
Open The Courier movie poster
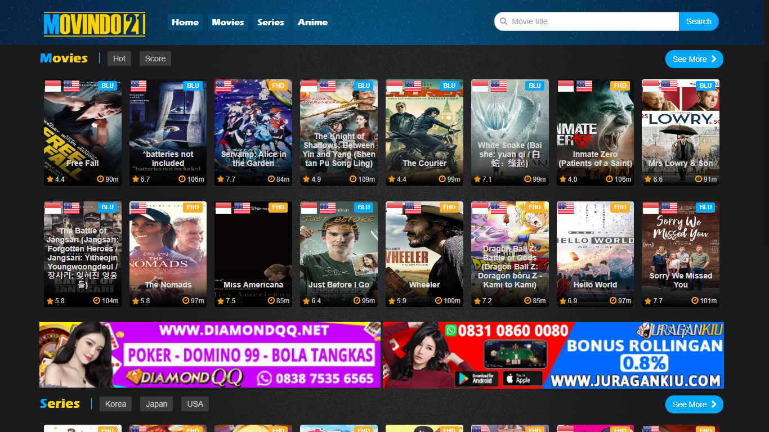pos(424,132)
